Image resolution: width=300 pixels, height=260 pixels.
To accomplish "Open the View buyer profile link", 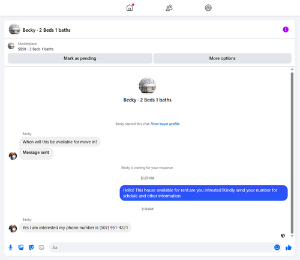I will pos(165,124).
